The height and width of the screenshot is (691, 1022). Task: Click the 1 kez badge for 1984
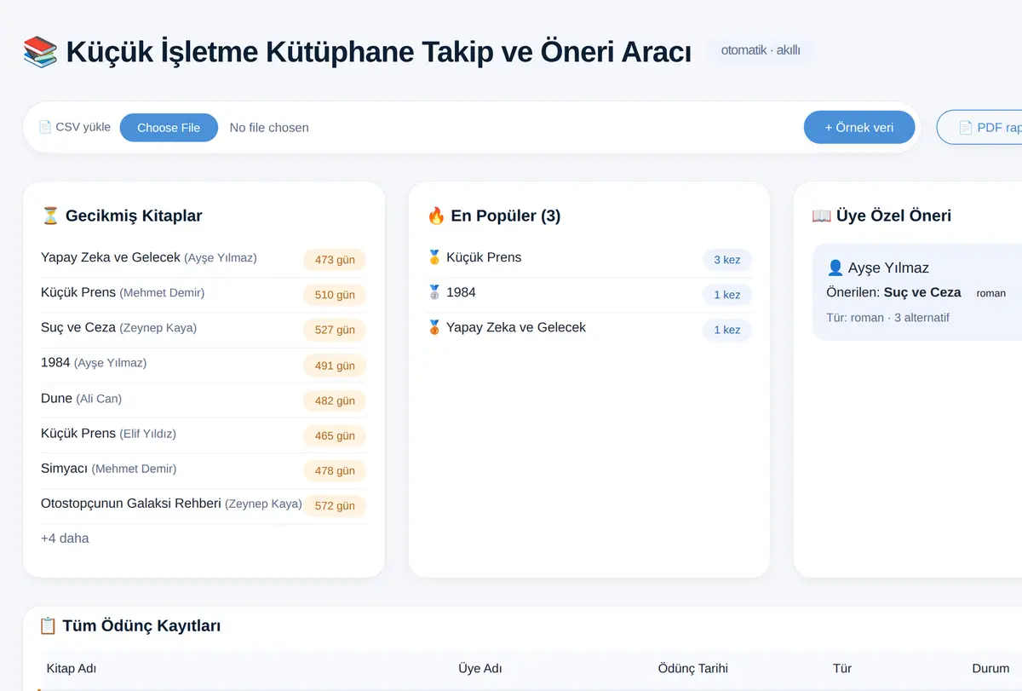click(727, 295)
